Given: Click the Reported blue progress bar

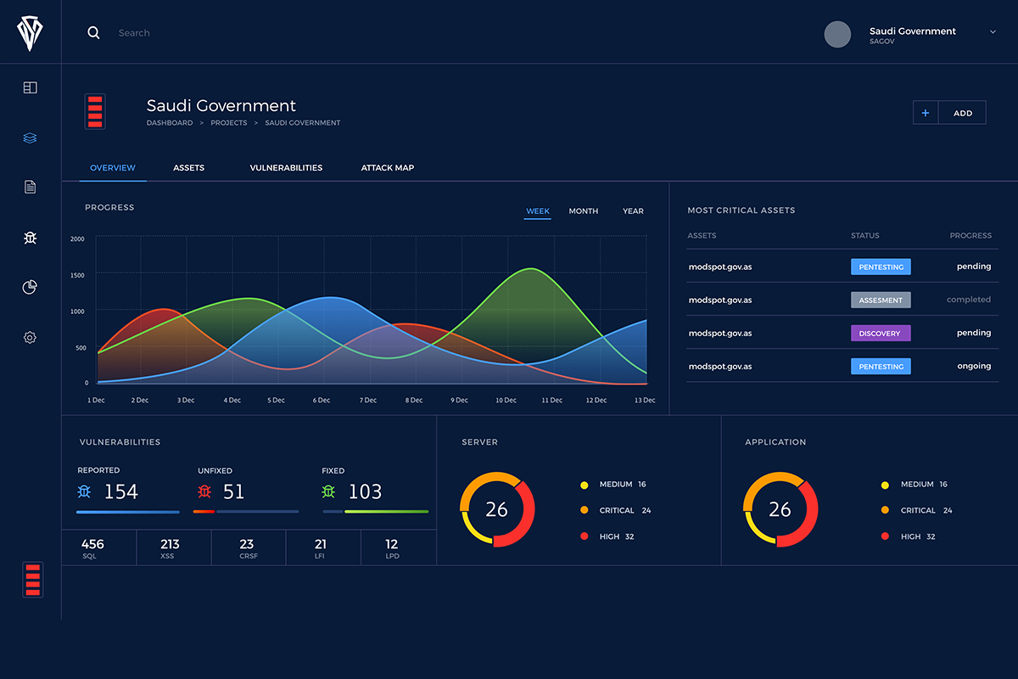Looking at the screenshot, I should [128, 512].
